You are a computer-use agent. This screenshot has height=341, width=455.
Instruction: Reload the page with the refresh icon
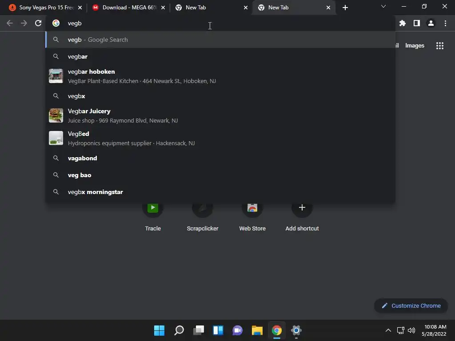(x=38, y=23)
